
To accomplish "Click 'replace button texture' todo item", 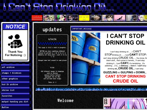I will (x=52, y=75).
